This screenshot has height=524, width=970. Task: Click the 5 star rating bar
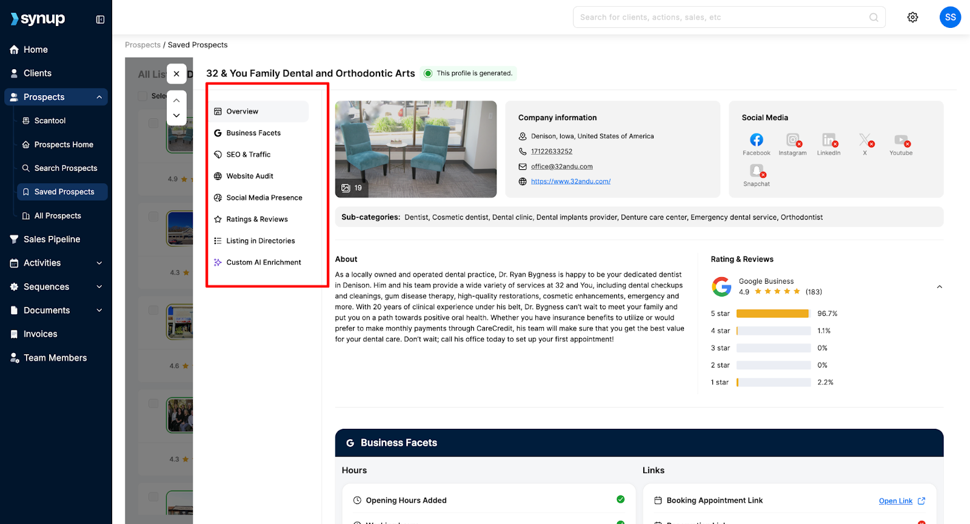(774, 314)
